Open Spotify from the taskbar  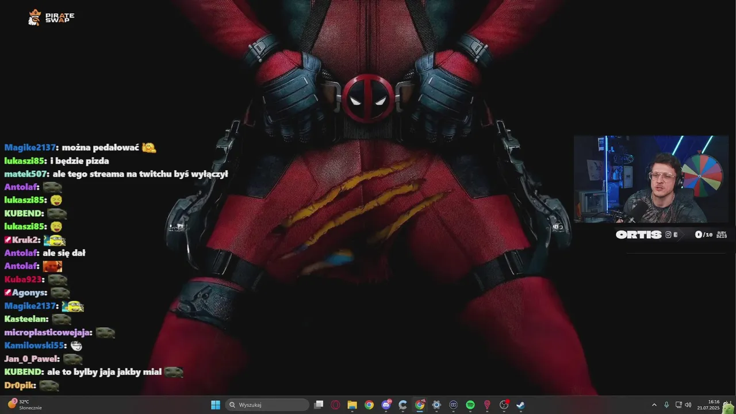tap(470, 405)
